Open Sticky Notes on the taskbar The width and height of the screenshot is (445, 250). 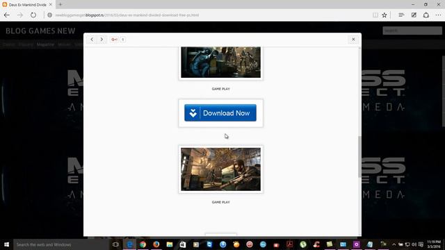[x=330, y=244]
